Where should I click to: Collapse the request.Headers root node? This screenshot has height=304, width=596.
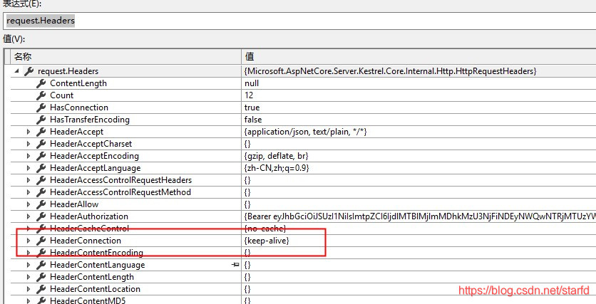tap(16, 71)
